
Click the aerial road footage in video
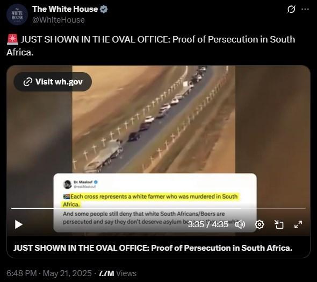[x=154, y=119]
